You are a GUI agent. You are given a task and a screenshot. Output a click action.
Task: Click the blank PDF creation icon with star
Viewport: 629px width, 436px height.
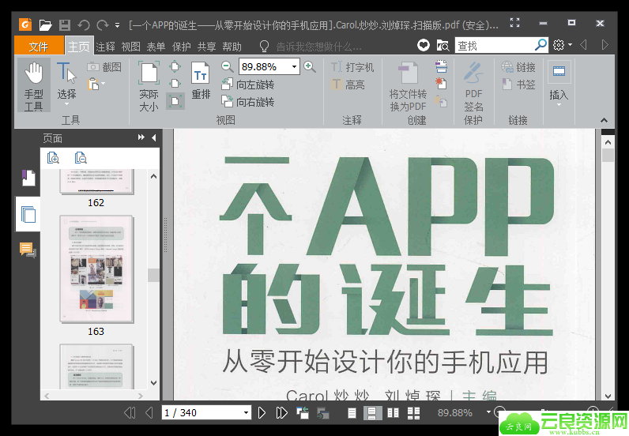pyautogui.click(x=441, y=84)
